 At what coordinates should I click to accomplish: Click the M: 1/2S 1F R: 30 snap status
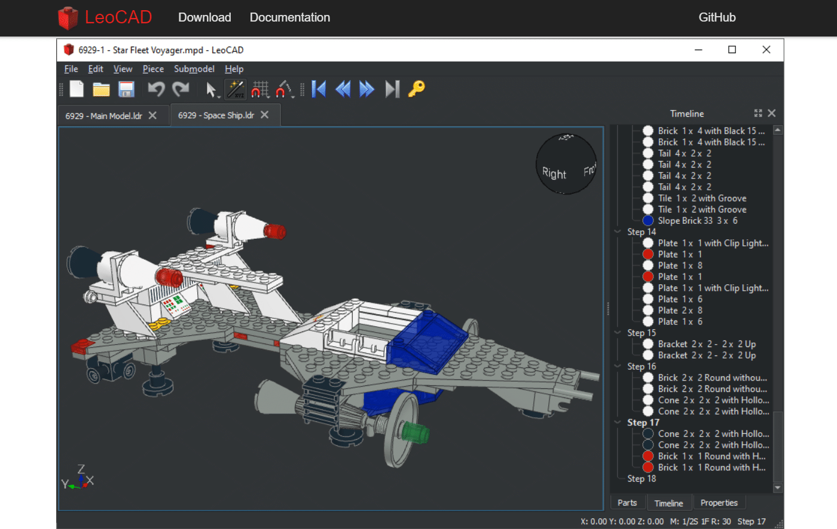coord(700,521)
